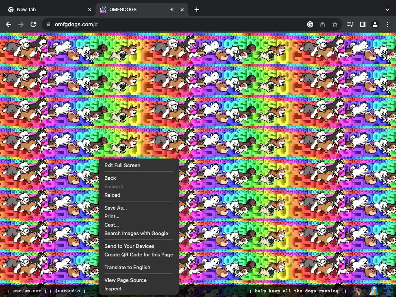Click the share page icon
This screenshot has width=396, height=297.
(x=323, y=24)
